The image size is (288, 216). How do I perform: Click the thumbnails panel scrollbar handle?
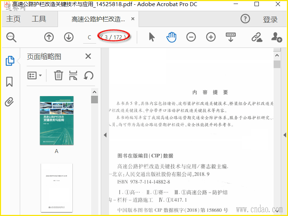94,99
